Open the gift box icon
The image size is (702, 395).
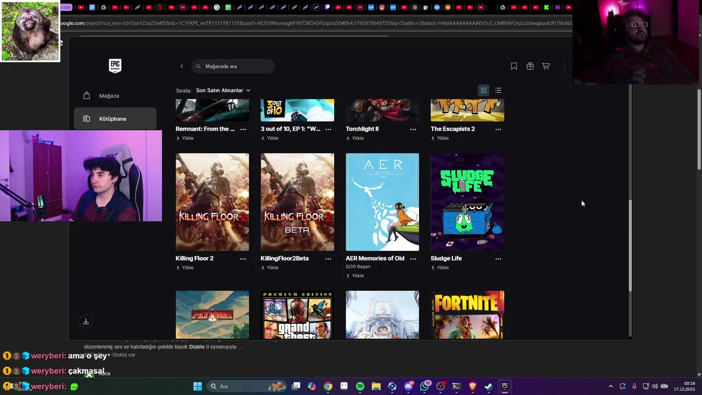(x=530, y=66)
